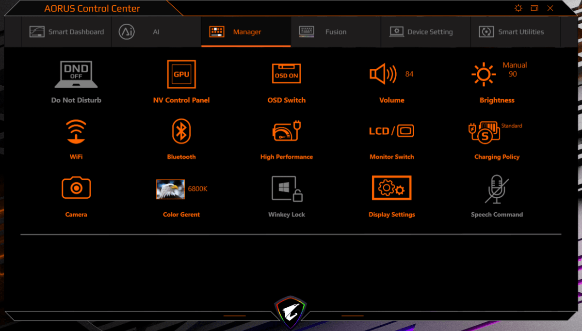
Task: Click the Charging Policy battery icon
Action: pos(485,132)
